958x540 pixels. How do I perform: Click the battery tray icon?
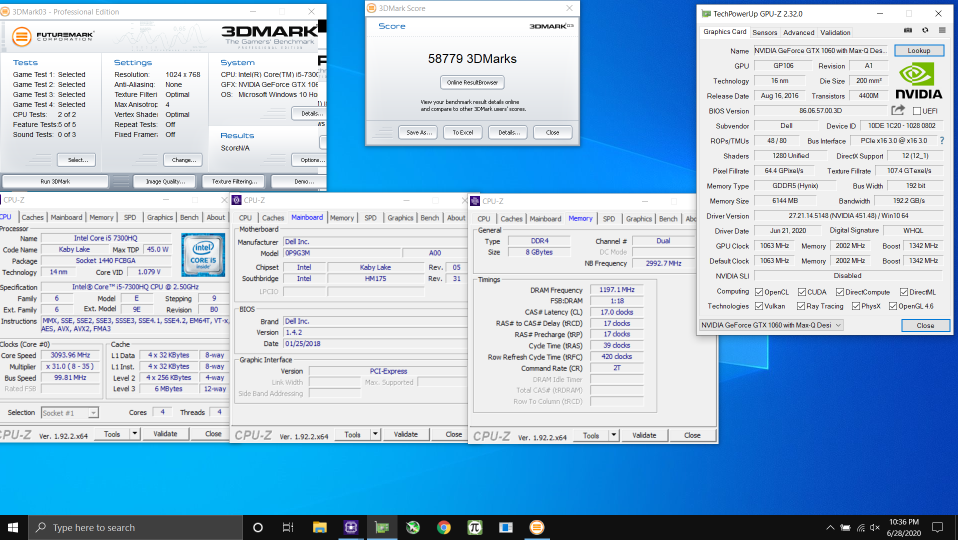(845, 527)
